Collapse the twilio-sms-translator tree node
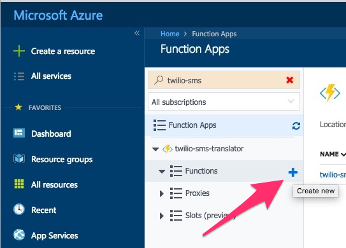 point(155,149)
